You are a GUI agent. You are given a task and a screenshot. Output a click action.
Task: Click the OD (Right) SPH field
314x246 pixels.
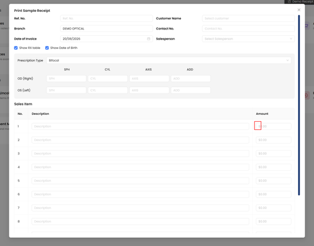tap(67, 78)
